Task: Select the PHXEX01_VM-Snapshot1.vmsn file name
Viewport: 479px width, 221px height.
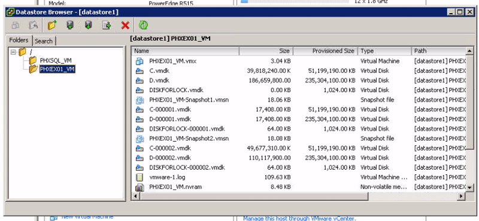Action: pos(189,100)
